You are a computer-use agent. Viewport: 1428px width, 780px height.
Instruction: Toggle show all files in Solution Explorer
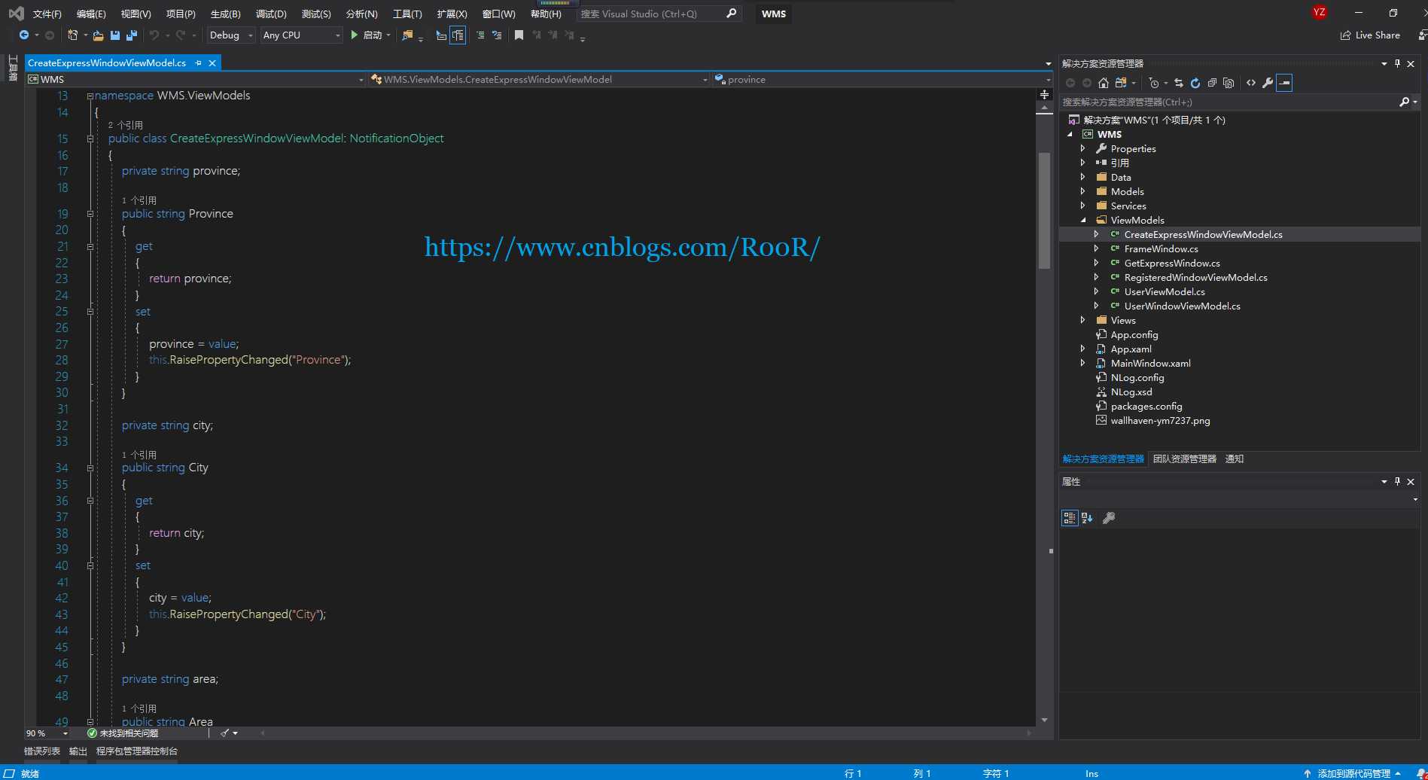point(1229,83)
